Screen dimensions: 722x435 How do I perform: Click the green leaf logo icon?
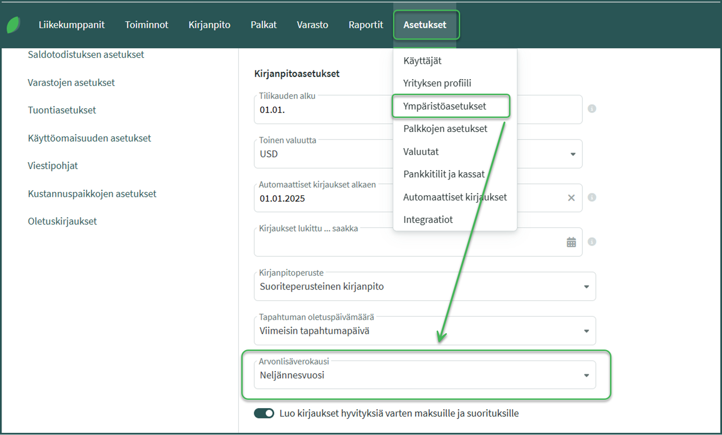(13, 25)
